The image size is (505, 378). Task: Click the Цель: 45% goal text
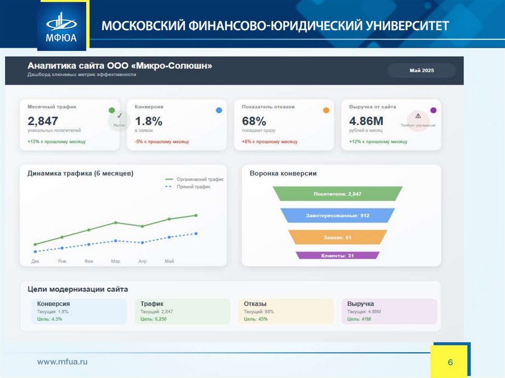coord(256,319)
